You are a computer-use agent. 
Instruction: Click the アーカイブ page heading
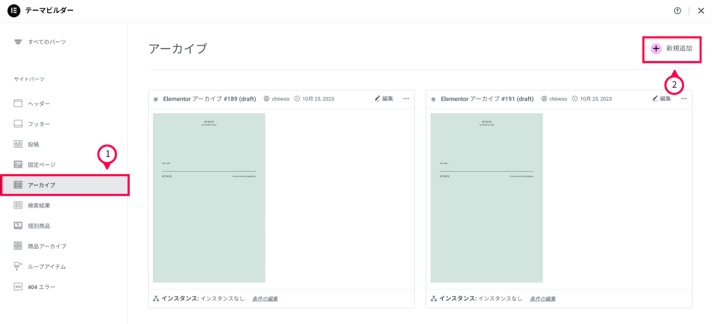pyautogui.click(x=178, y=48)
